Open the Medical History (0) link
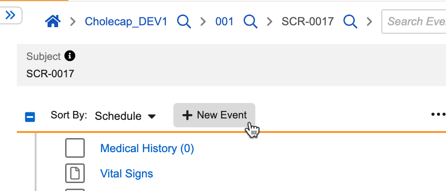The width and height of the screenshot is (446, 191). tap(147, 148)
